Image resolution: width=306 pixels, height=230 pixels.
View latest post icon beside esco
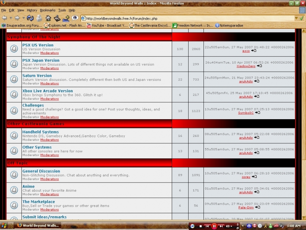254,51
